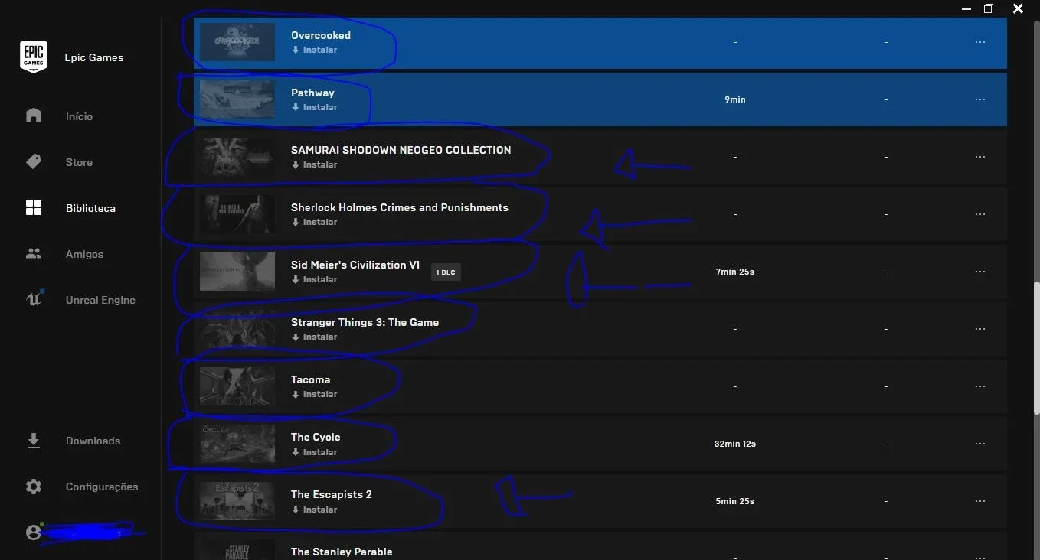Minimize the Epic Games Launcher window

pyautogui.click(x=966, y=8)
